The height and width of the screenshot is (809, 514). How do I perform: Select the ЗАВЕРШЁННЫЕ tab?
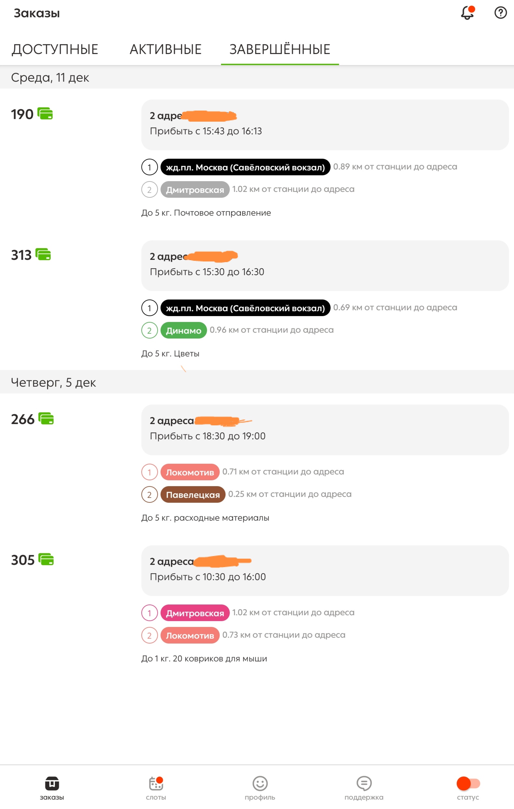click(280, 49)
